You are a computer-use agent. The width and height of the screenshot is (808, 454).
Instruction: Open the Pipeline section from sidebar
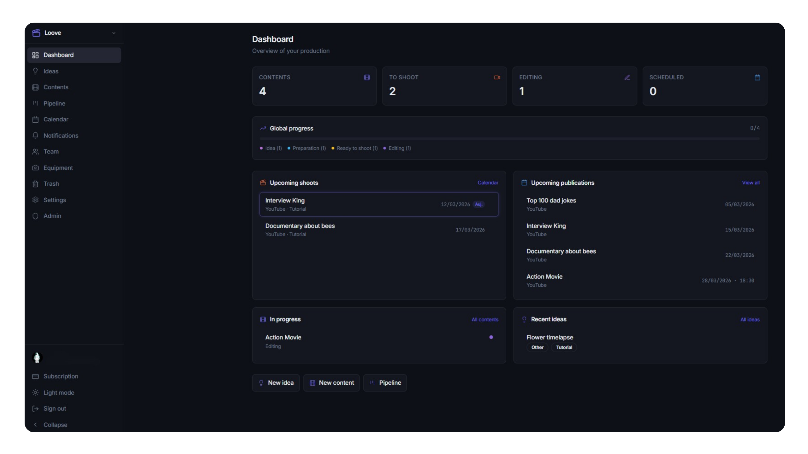tap(54, 103)
